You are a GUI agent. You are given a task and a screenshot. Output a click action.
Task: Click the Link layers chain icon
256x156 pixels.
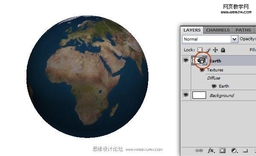coord(199,150)
